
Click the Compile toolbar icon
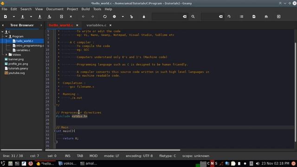(105, 17)
